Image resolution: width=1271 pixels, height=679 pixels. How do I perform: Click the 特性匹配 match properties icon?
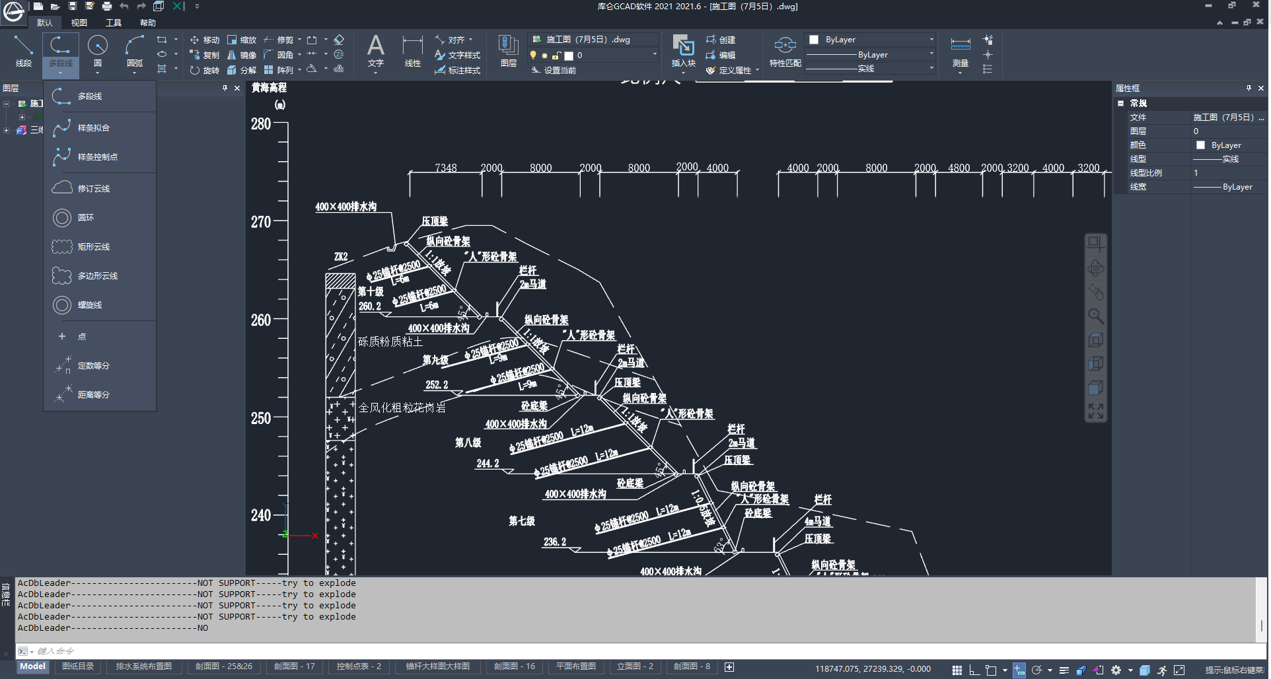click(x=785, y=46)
